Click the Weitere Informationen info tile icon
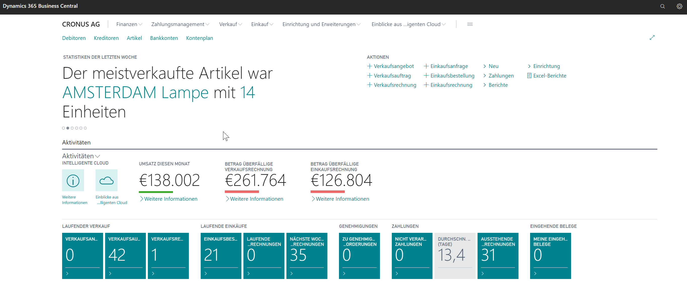Viewport: 687px width, 286px height. 73,180
